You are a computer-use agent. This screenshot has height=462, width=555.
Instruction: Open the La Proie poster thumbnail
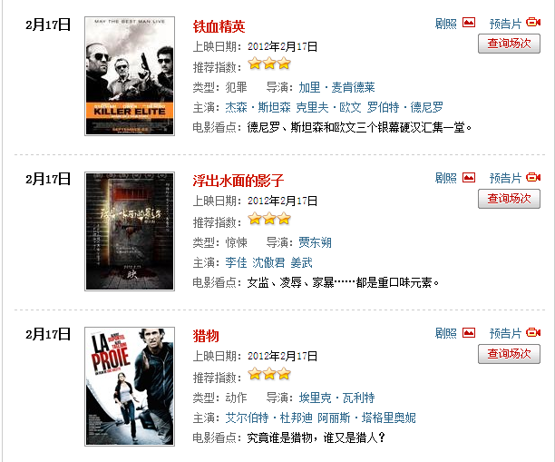[x=130, y=387]
